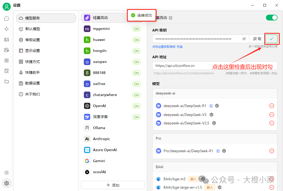The image size is (283, 191).
Task: Select the ocoolAI provider
Action: [113, 172]
